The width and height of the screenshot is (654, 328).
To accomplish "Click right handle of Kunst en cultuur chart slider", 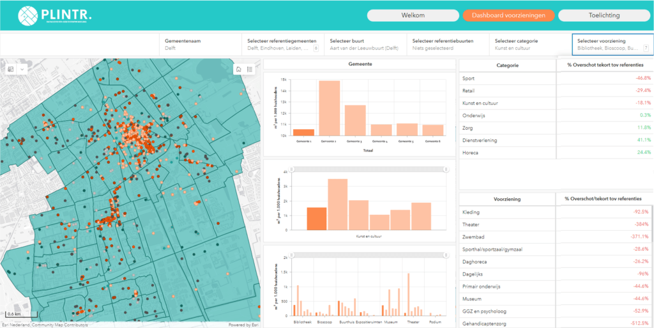I will tap(446, 169).
